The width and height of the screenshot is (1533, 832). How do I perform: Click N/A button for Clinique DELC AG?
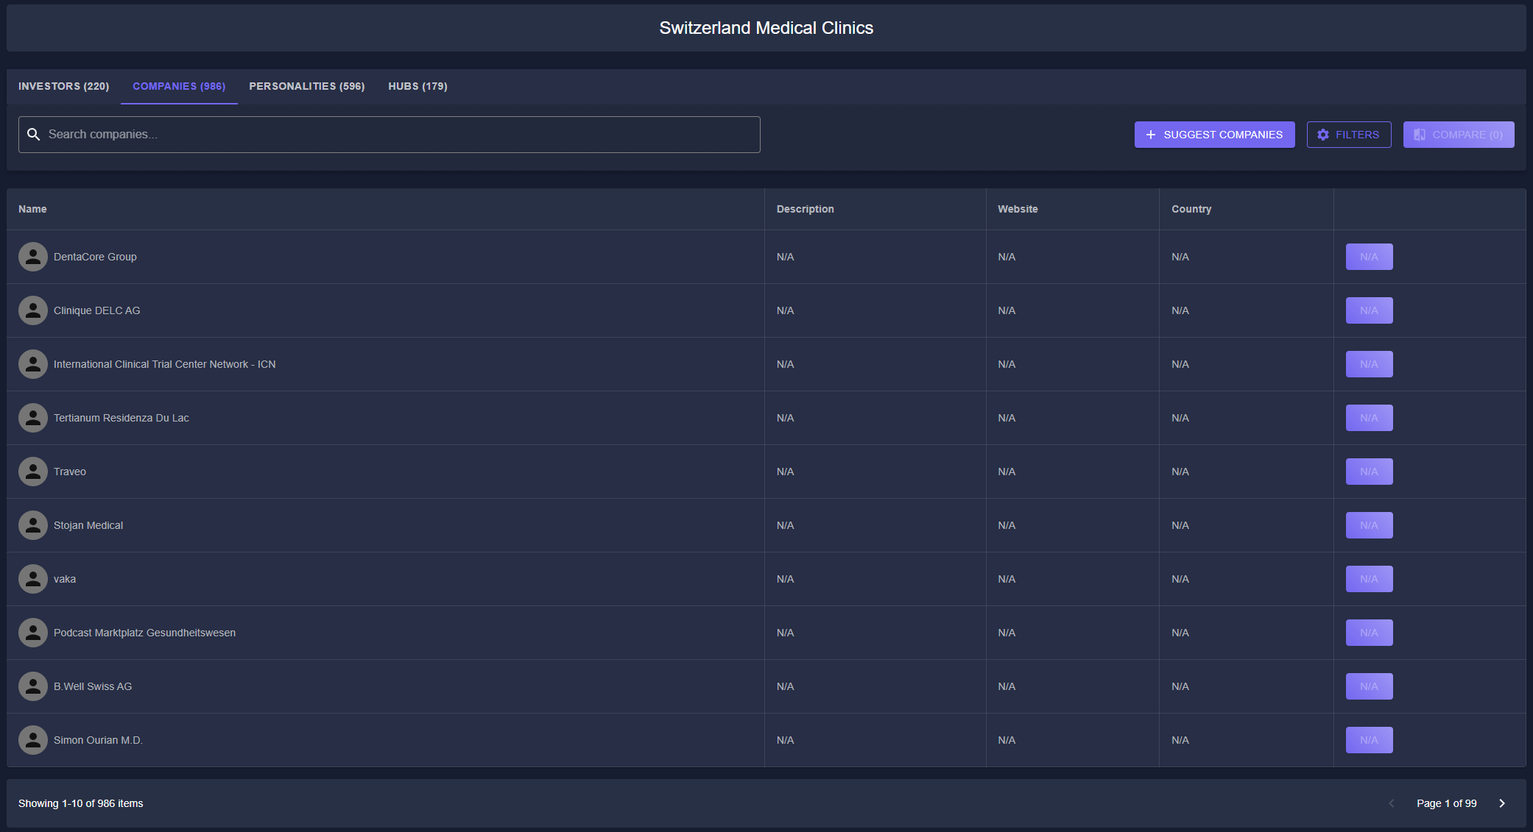click(1369, 310)
